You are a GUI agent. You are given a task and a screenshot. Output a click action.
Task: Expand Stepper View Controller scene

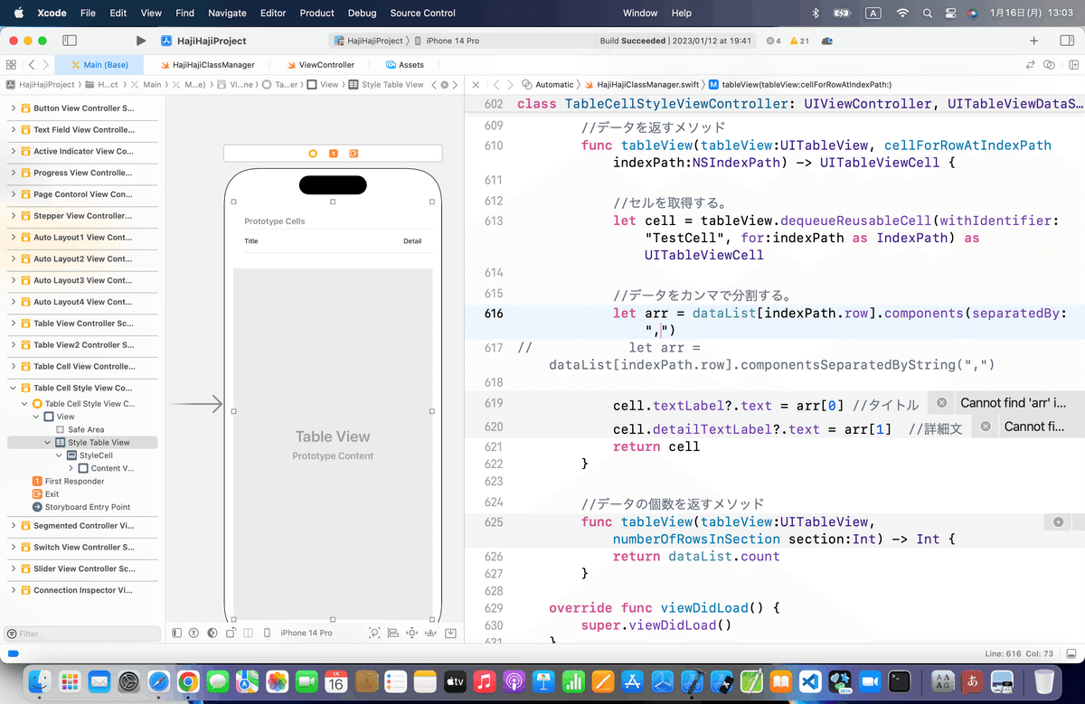pyautogui.click(x=13, y=216)
